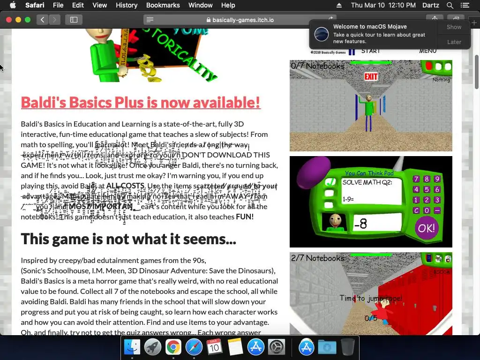Open the Edit menu
This screenshot has height=360, width=480.
pyautogui.click(x=78, y=5)
